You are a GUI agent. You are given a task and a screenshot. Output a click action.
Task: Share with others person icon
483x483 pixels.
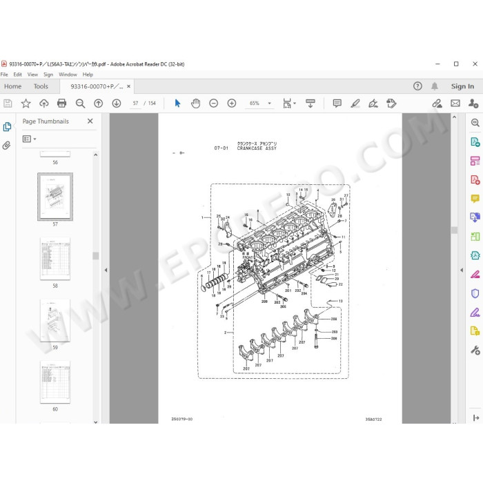[x=473, y=103]
